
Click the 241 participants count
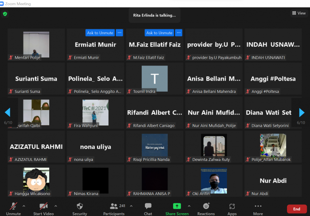coord(122,206)
